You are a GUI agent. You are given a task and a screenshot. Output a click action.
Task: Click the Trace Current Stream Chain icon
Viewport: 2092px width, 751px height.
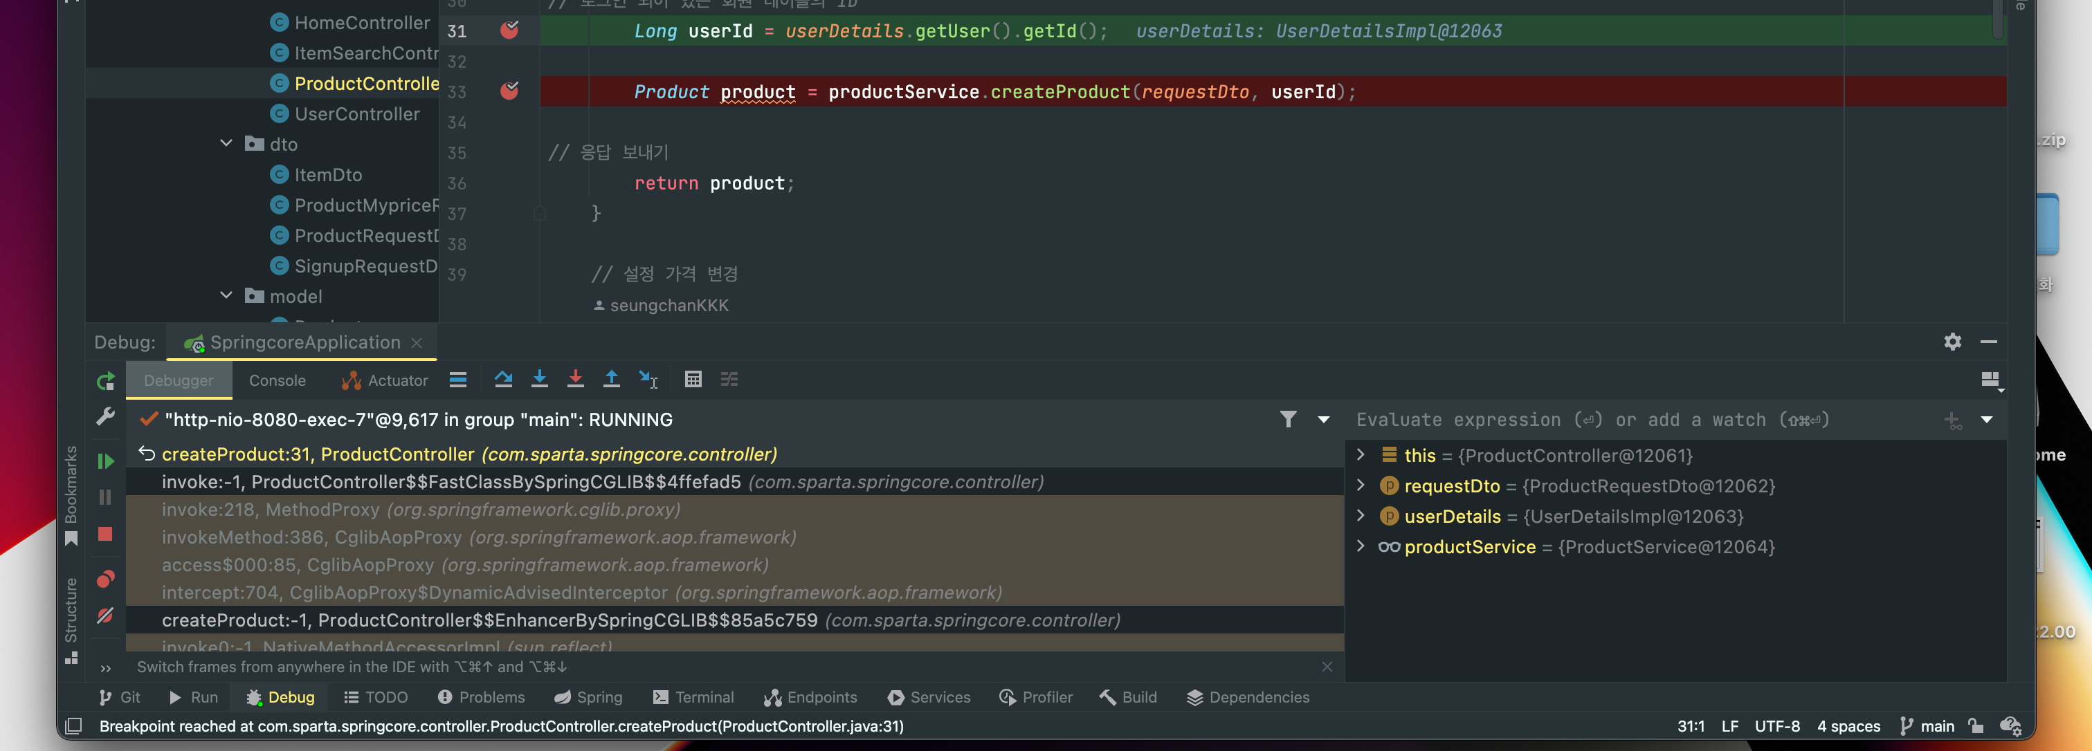coord(729,379)
